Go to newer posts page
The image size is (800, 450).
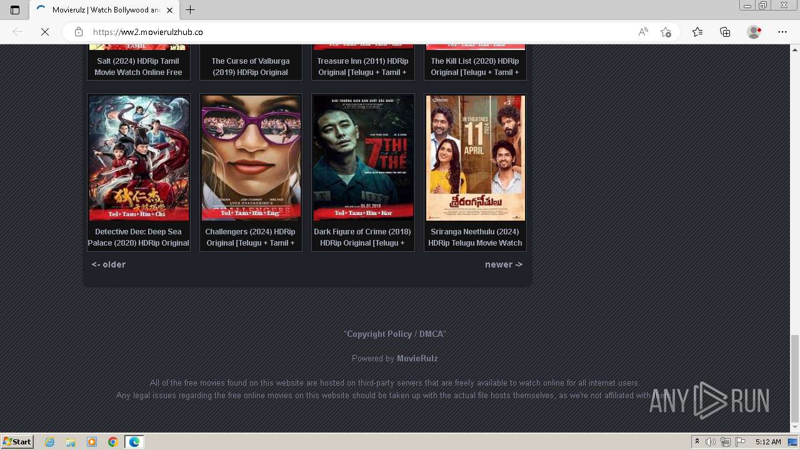pos(504,264)
